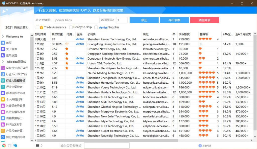
Task: Click the 星等级 column header
Action: 204,34
